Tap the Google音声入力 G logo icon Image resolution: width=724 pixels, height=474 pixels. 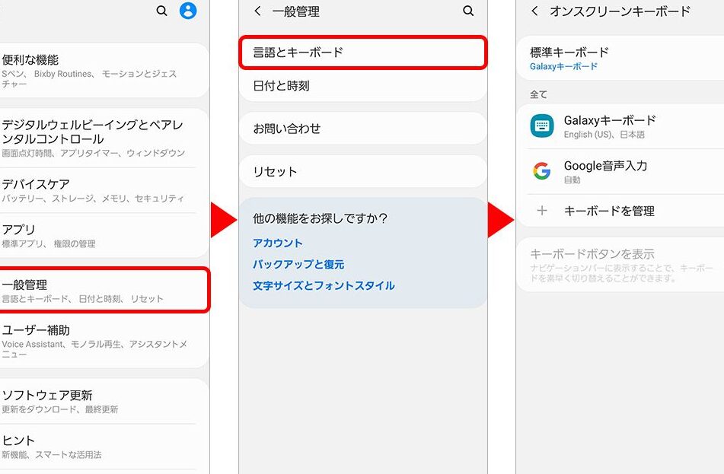tap(542, 171)
